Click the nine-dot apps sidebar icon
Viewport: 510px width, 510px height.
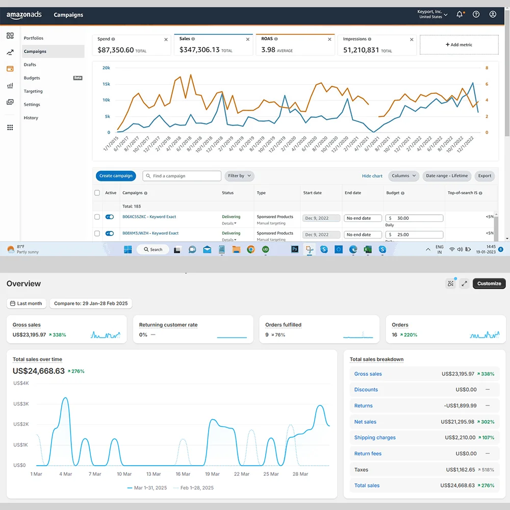(10, 127)
